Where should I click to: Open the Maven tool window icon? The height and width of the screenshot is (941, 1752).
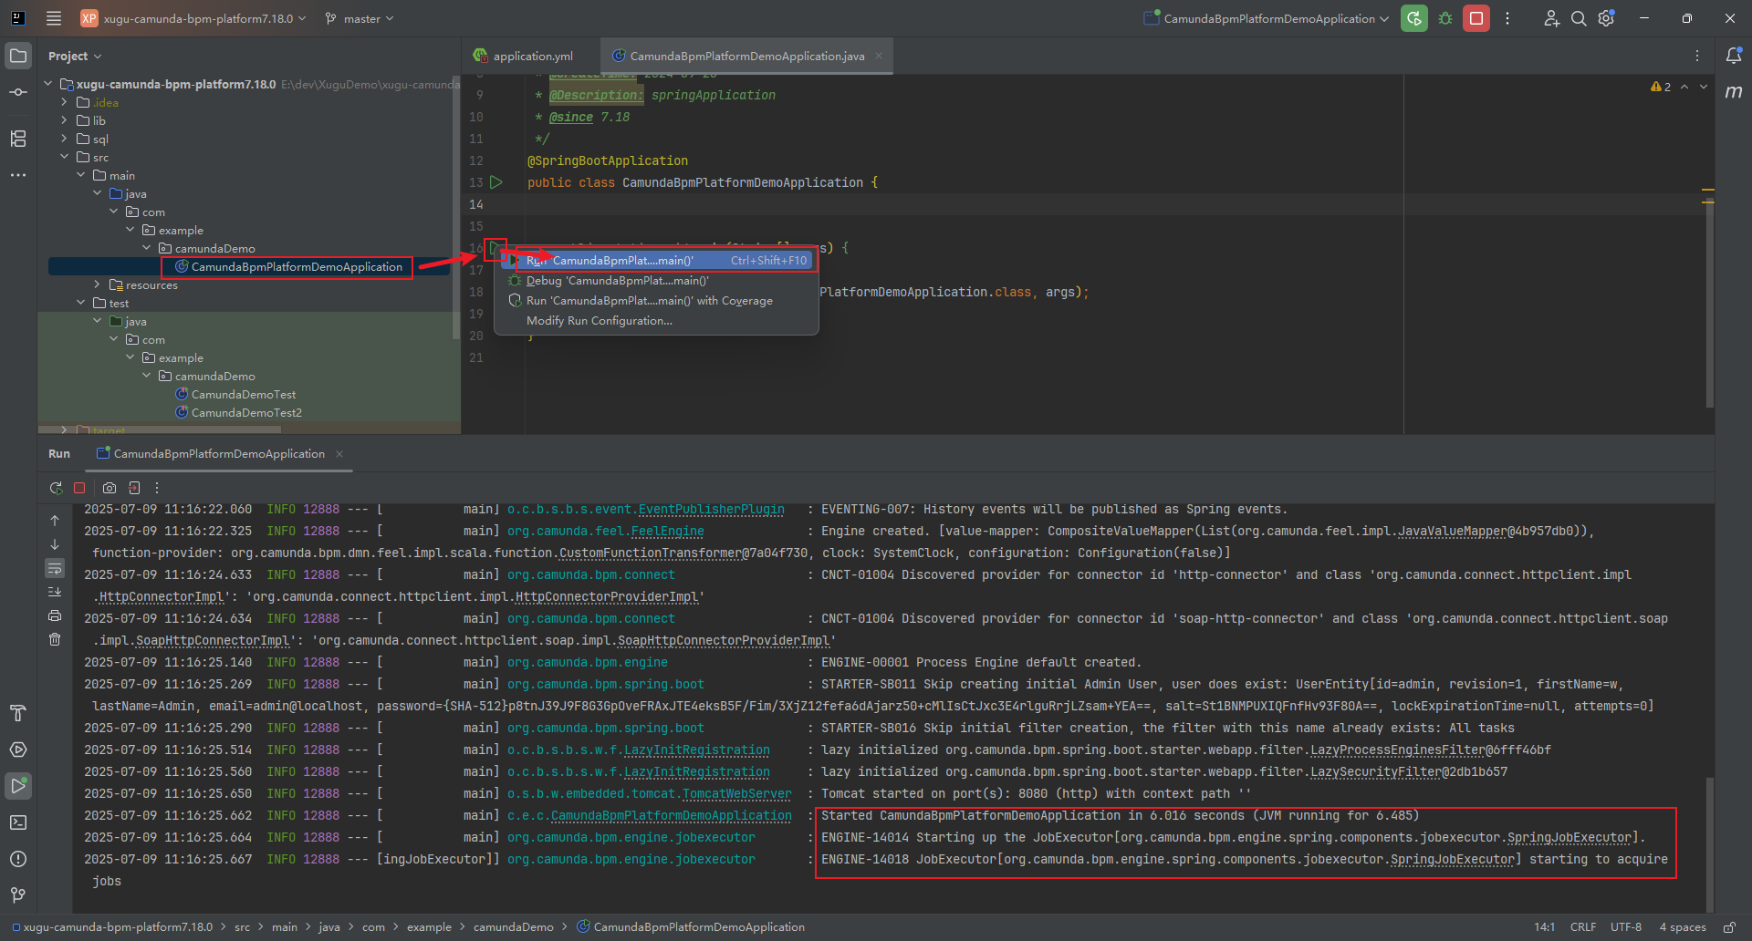pos(1734,92)
